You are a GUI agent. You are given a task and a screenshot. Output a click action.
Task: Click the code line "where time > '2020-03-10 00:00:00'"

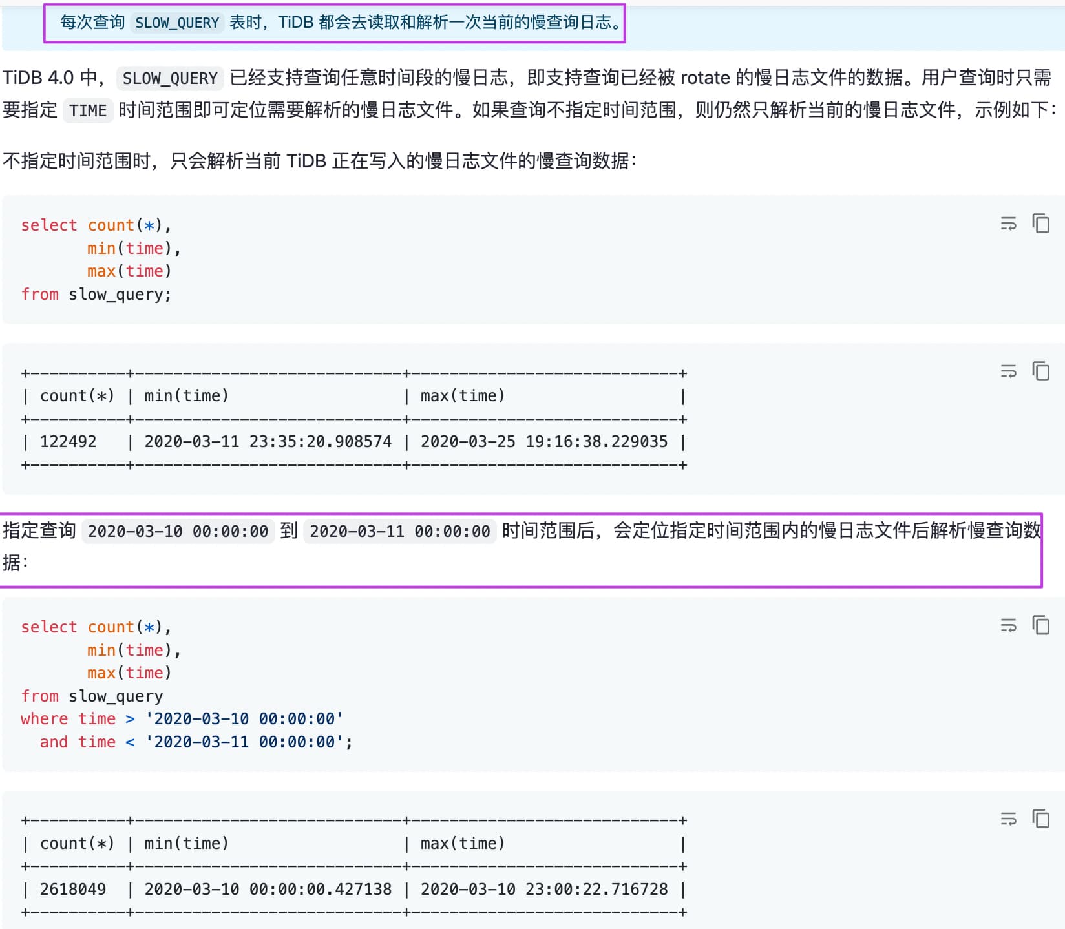pos(182,719)
